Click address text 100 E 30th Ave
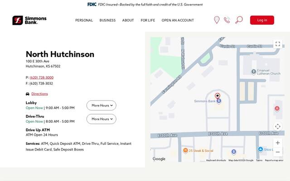Viewport: 290px width, 181px height. (38, 61)
